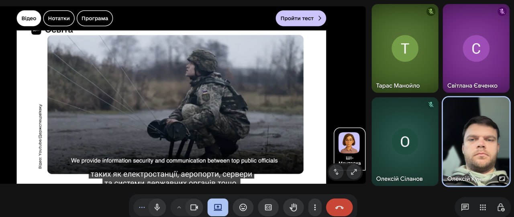
Task: Open the emoji reactions button
Action: (x=243, y=207)
